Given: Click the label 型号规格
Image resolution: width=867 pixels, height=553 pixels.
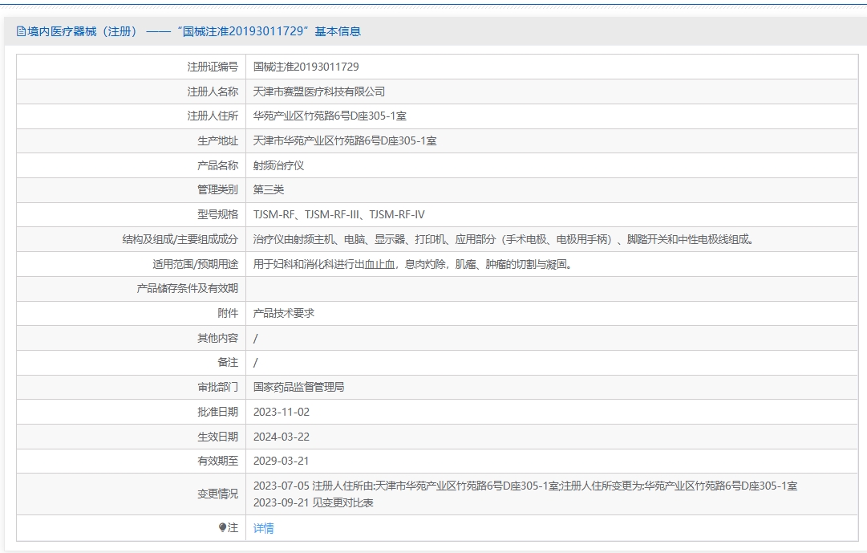Looking at the screenshot, I should pos(218,215).
